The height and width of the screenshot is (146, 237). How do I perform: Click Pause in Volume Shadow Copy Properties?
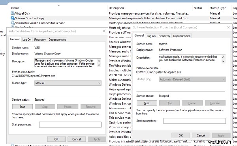[68, 107]
